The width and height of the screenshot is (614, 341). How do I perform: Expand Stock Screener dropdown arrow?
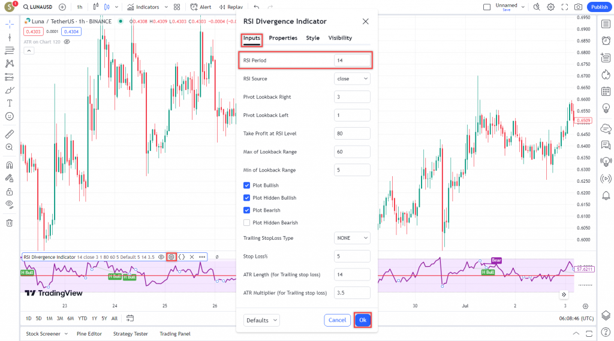(66, 334)
